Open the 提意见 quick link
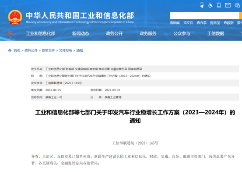 click(x=215, y=23)
